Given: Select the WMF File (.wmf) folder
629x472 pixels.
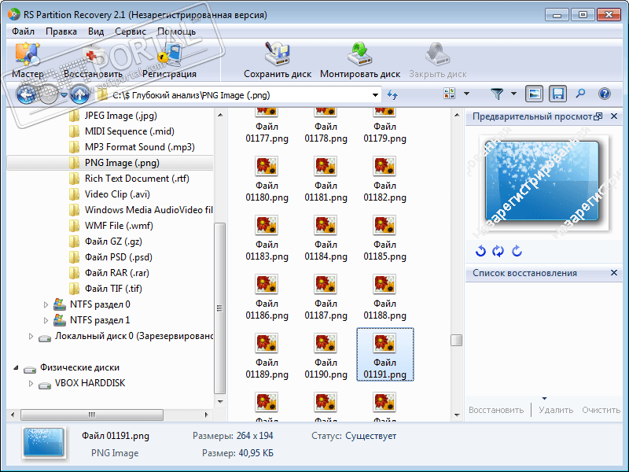Looking at the screenshot, I should 119,226.
